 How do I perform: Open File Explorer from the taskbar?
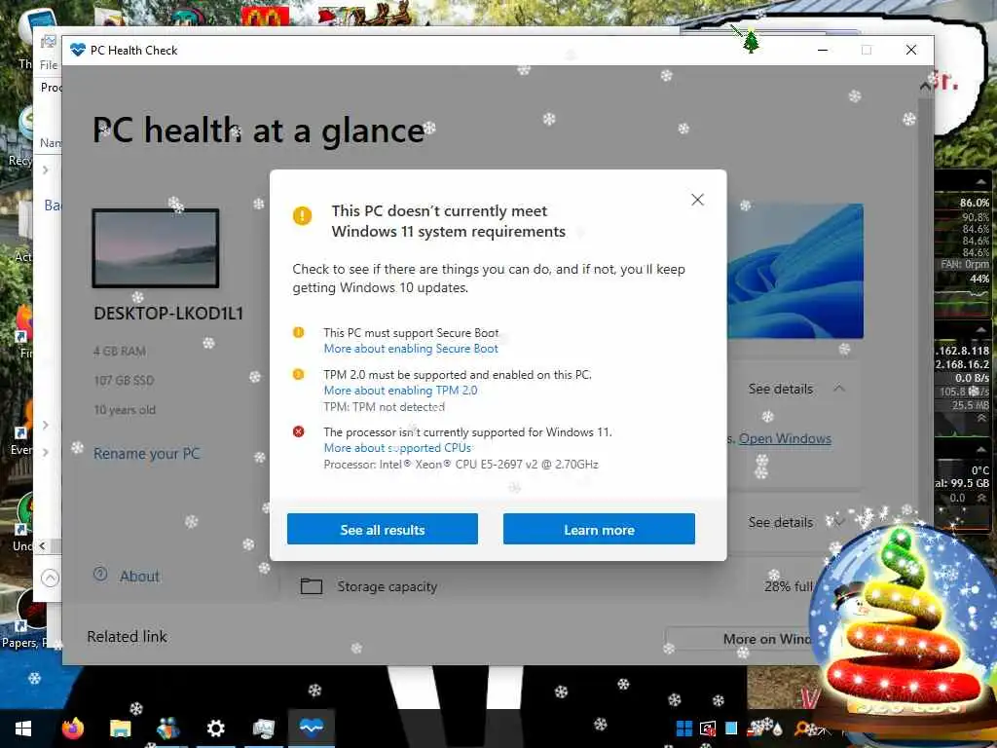(120, 729)
